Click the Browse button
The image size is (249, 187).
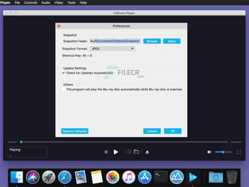tap(152, 41)
